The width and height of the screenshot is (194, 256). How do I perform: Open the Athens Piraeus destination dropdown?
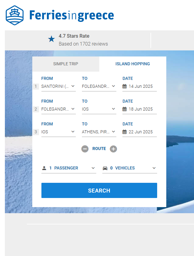click(99, 132)
